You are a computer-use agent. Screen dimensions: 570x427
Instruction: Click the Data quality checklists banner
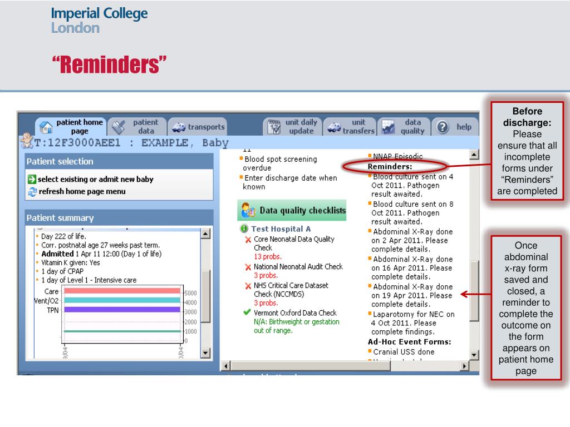point(292,210)
